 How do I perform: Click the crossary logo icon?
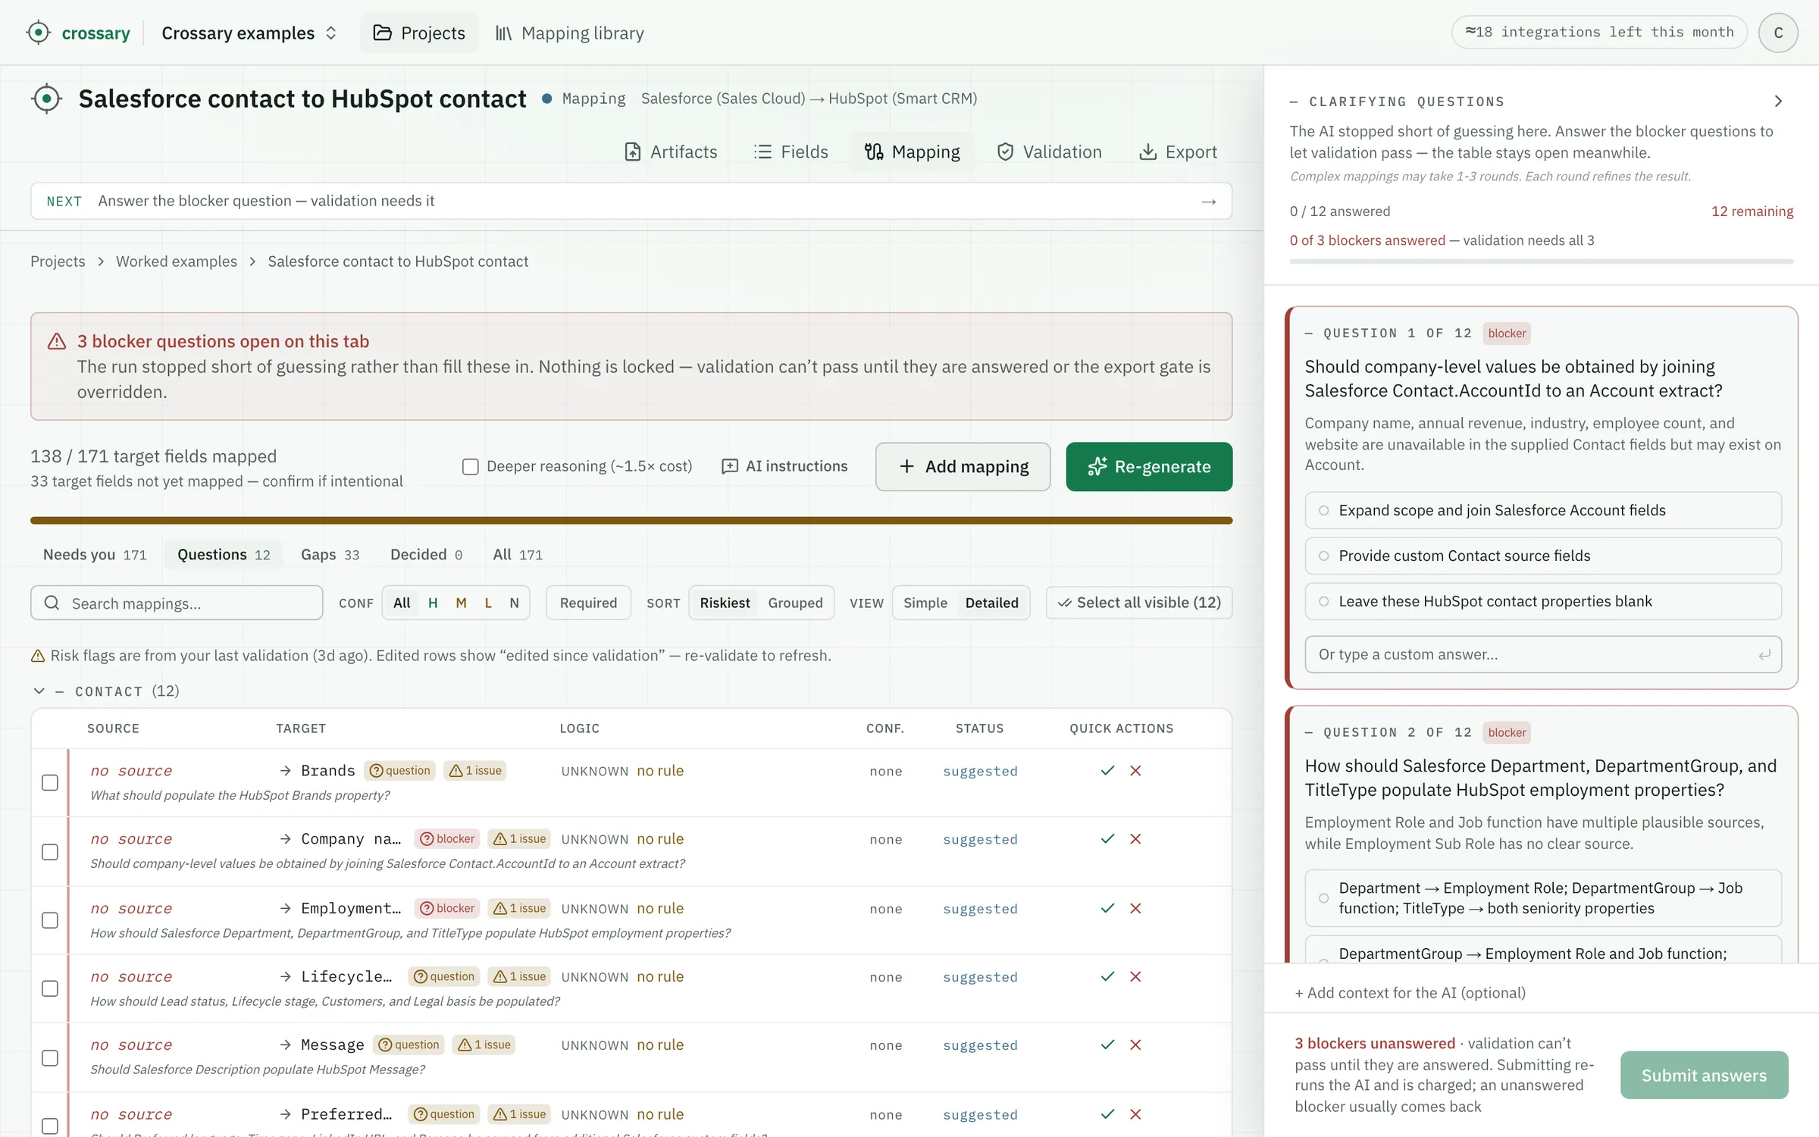click(x=38, y=33)
